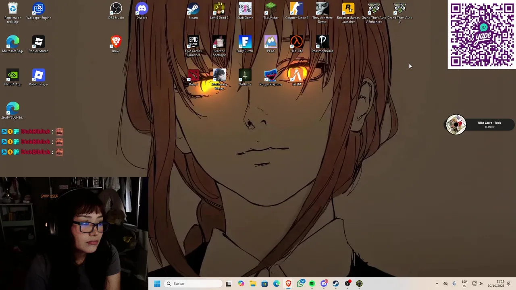Select the Brave desktop shortcut

click(116, 44)
